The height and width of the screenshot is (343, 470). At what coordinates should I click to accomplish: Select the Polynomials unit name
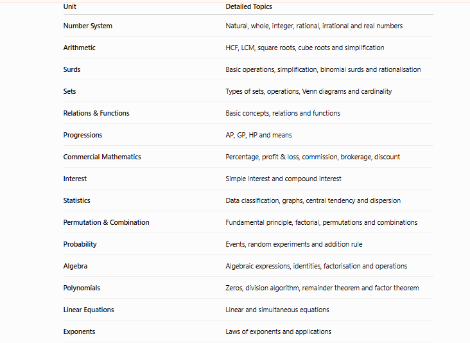coord(82,288)
